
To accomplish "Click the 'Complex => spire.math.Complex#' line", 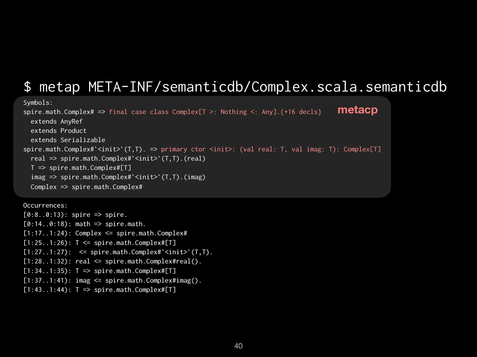I will coord(86,187).
